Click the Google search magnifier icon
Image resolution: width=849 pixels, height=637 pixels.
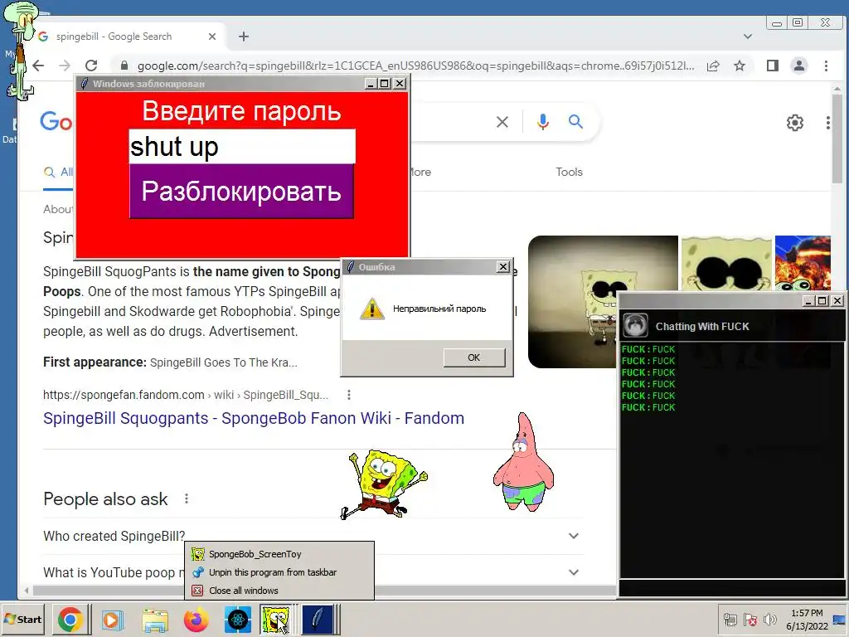pyautogui.click(x=575, y=122)
